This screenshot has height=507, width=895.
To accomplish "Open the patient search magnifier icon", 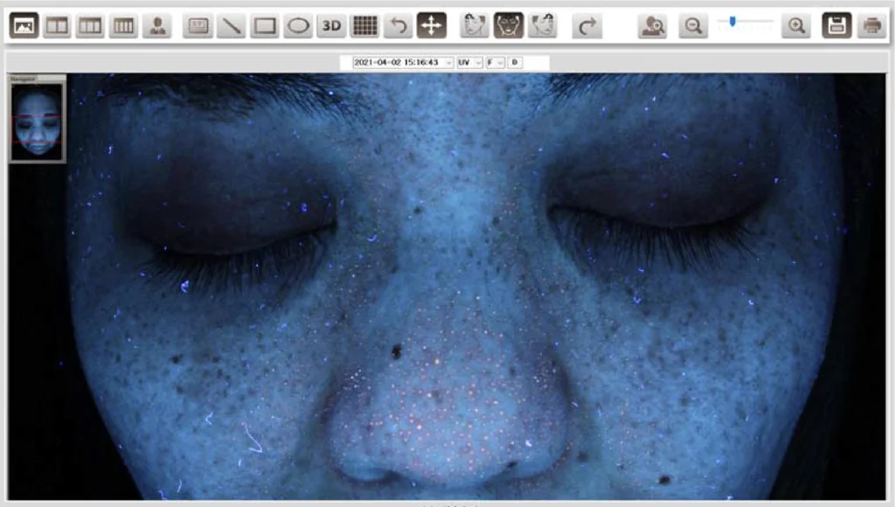I will tap(653, 25).
